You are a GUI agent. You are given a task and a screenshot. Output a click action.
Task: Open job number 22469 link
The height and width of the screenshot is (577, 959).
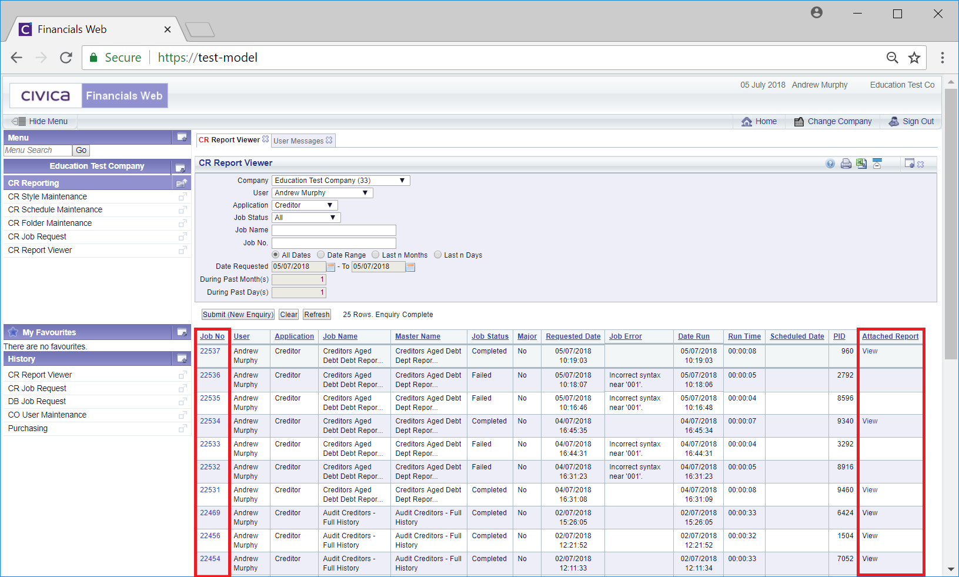click(210, 513)
